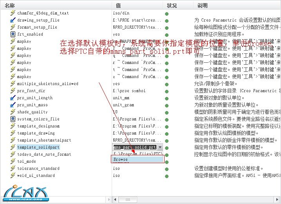Click the green status dot for chamfer_45deg_dim_text
This screenshot has width=281, height=204.
point(167,14)
